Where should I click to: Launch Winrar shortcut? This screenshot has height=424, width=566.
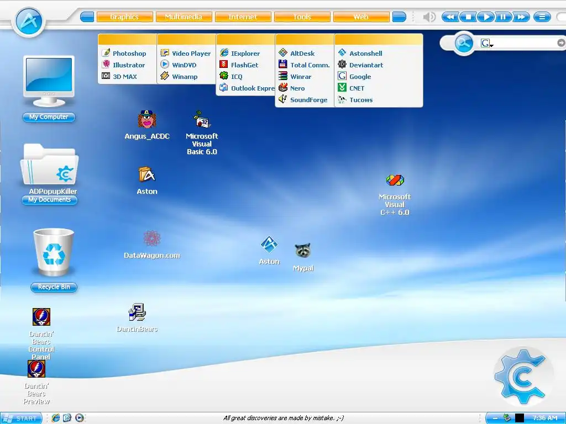pos(295,76)
